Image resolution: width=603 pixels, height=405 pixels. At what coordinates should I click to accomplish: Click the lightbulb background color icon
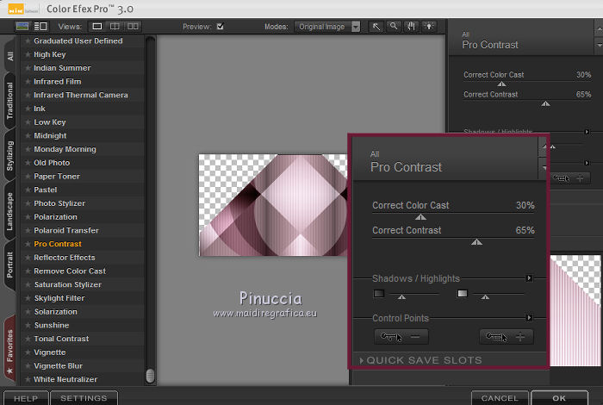tap(427, 27)
